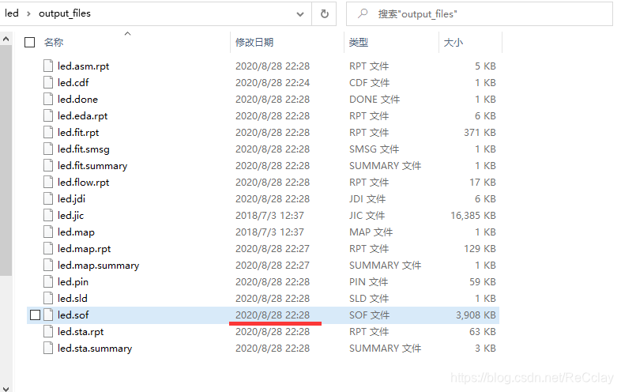Click the 16,385 KB size of led.jic
The image size is (621, 392).
pyautogui.click(x=473, y=215)
